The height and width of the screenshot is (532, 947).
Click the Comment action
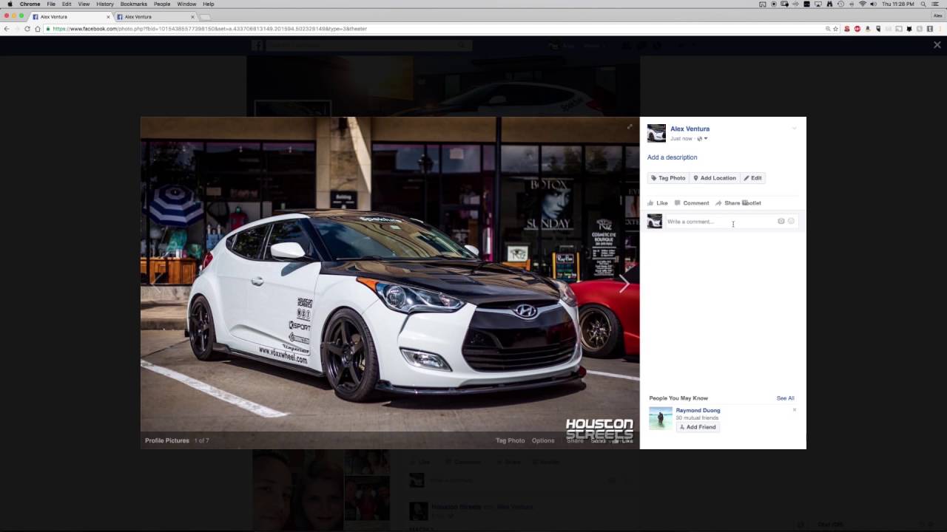click(692, 203)
